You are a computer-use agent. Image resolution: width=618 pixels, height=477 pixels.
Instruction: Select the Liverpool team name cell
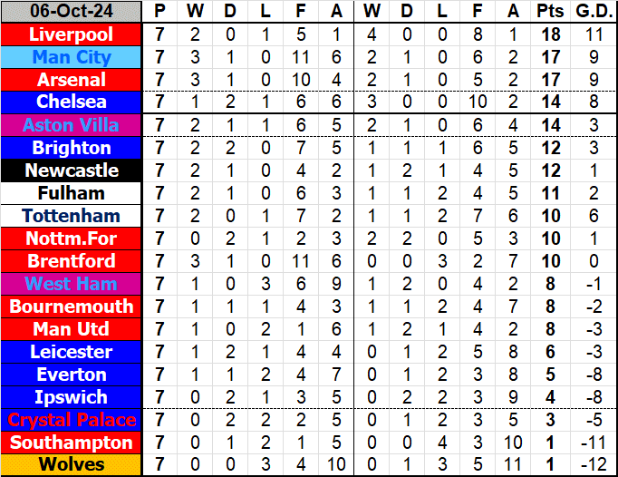click(72, 34)
